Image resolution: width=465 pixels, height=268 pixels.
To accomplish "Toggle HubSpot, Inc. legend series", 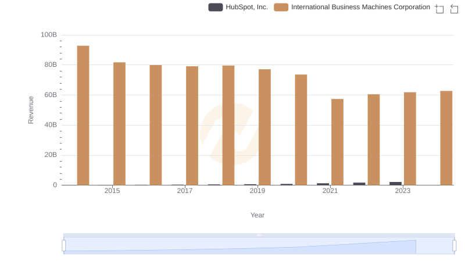I will pyautogui.click(x=238, y=7).
